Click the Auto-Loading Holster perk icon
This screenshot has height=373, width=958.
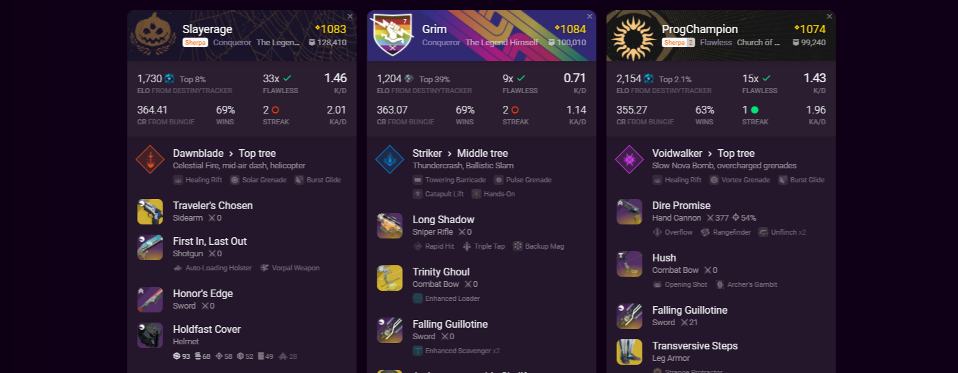(x=178, y=268)
